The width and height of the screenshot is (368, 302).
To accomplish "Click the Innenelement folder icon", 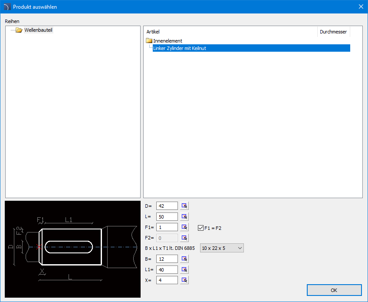I will coord(149,41).
